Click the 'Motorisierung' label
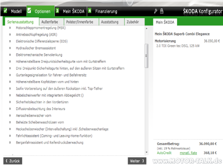The image size is (223, 165). (x=165, y=41)
